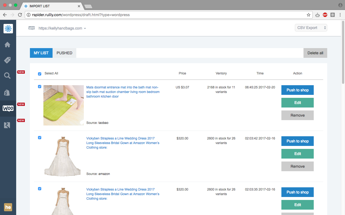Image resolution: width=345 pixels, height=215 pixels.
Task: Open Vickyben dress link timed 02:03:42
Action: [x=123, y=143]
